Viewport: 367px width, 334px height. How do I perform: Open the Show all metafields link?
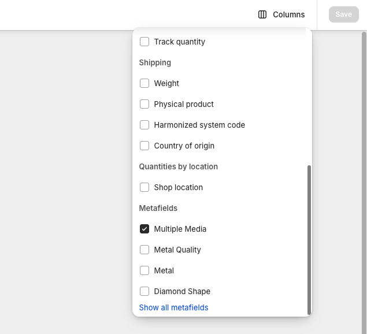[x=173, y=307]
